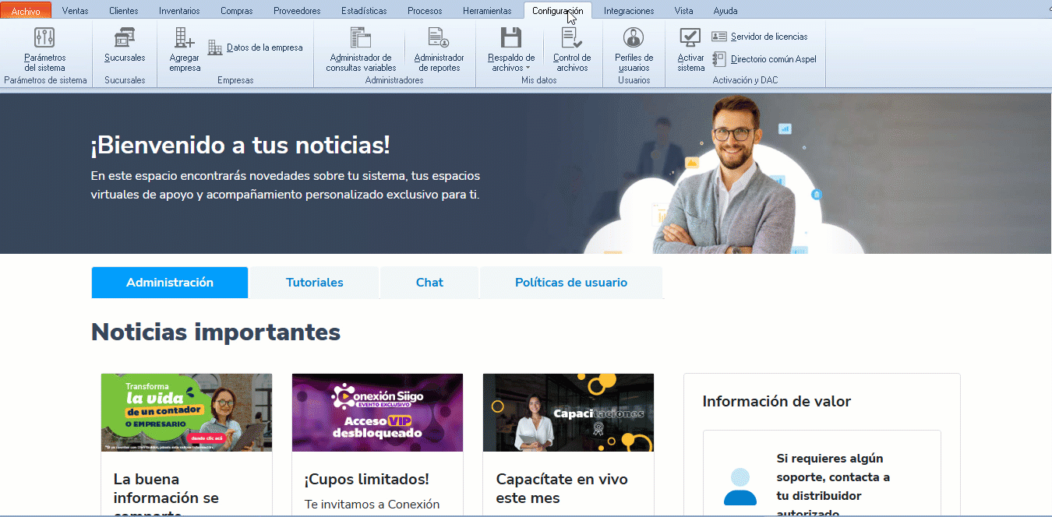Open Servidor de licencias
Viewport: 1052px width, 517px height.
760,37
